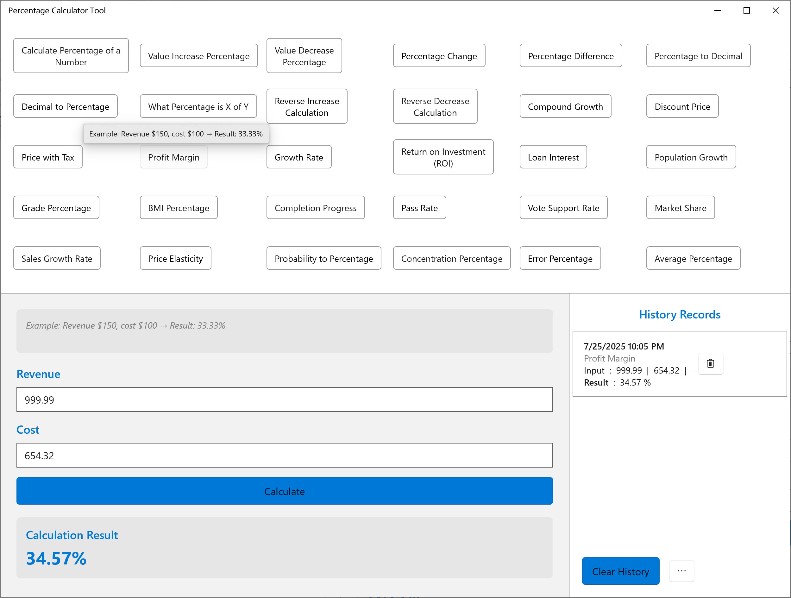Pick the BMI Percentage option
The width and height of the screenshot is (791, 598).
pos(179,208)
